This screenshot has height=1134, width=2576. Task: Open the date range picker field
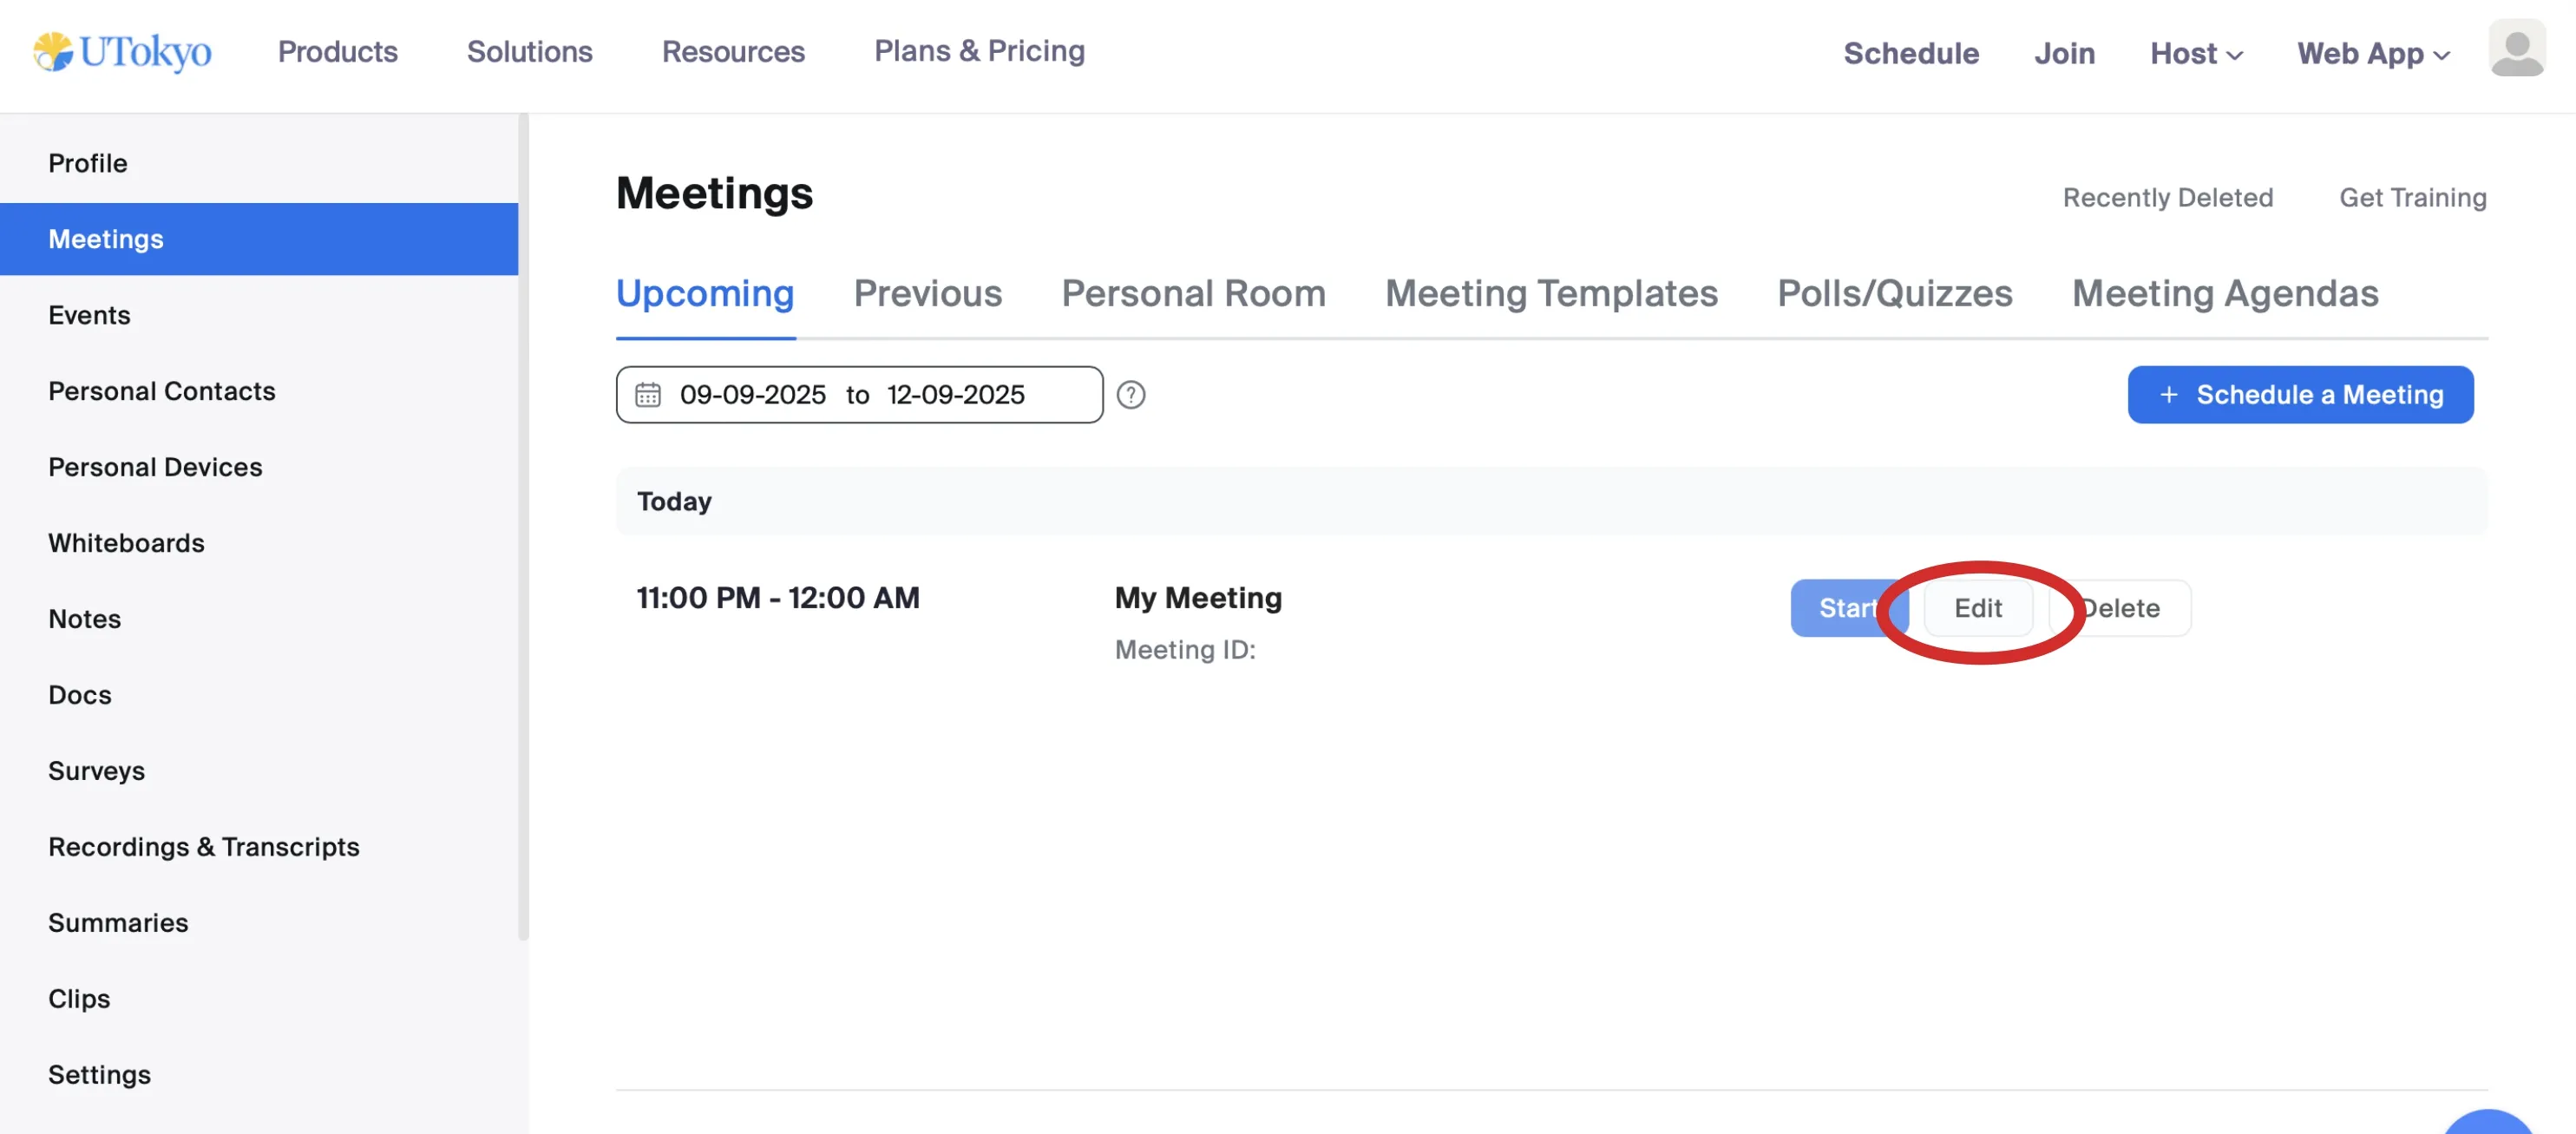coord(860,395)
